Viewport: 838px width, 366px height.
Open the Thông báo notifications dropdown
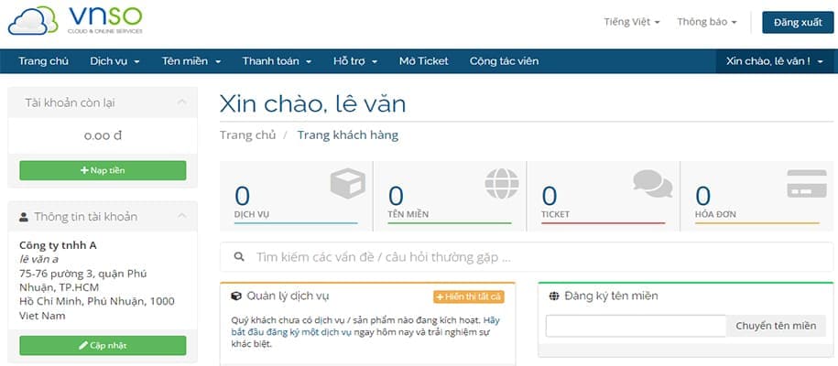[707, 22]
